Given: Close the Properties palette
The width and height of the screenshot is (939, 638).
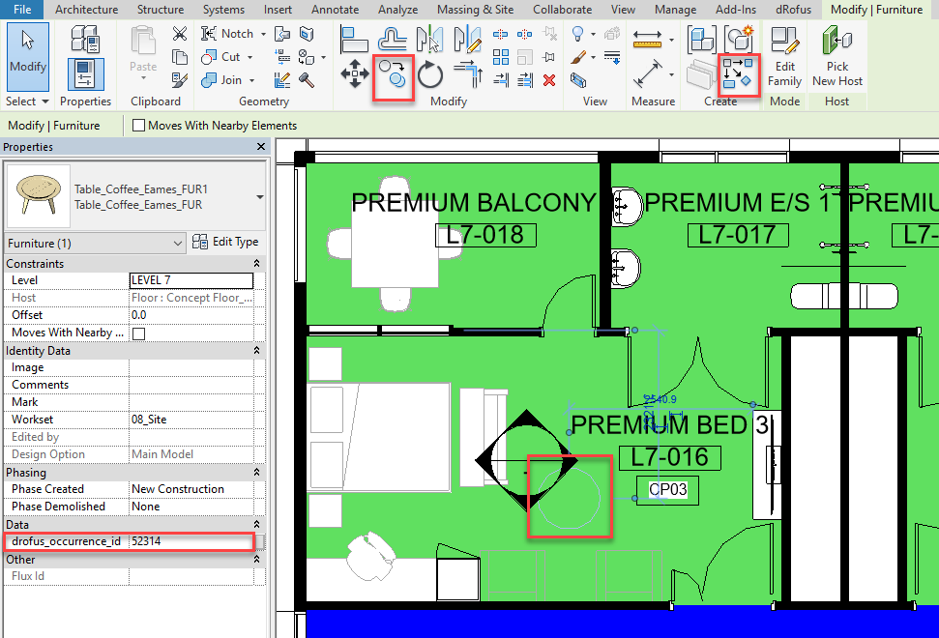Looking at the screenshot, I should (260, 147).
